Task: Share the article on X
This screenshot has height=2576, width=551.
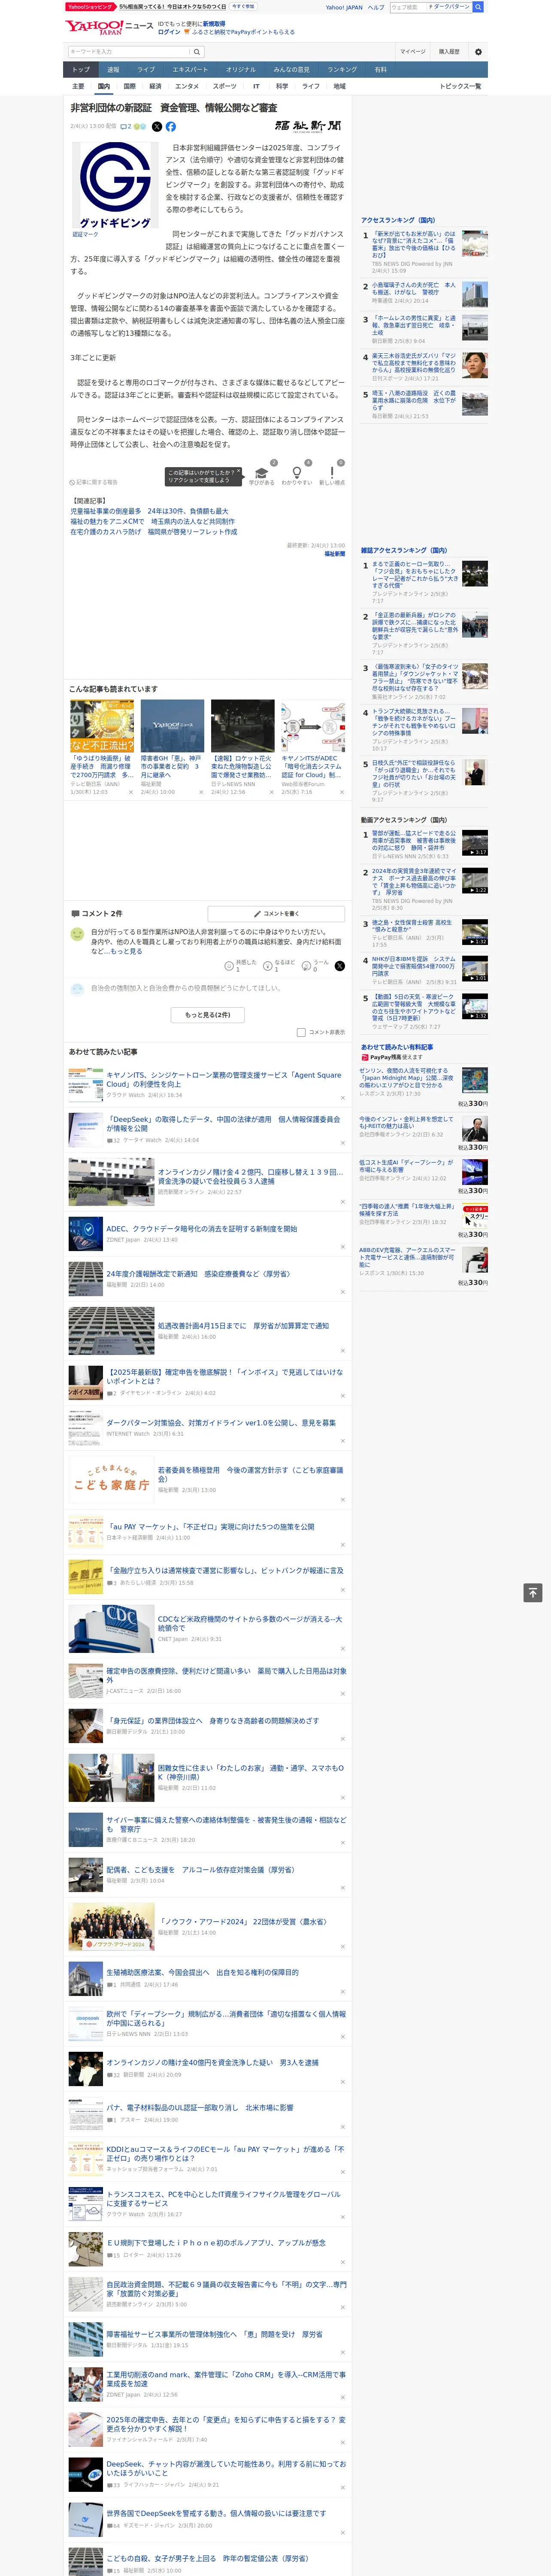Action: [157, 127]
